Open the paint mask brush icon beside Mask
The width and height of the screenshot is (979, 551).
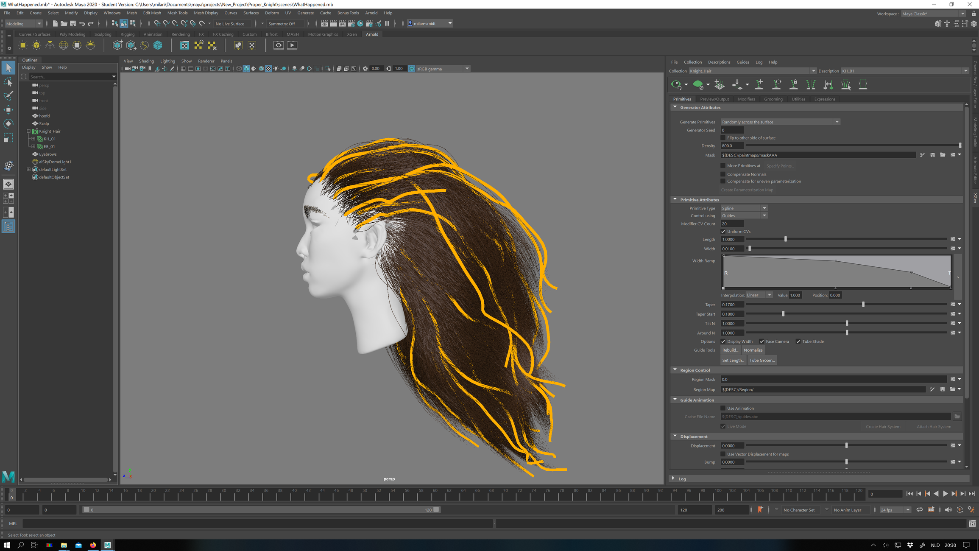pyautogui.click(x=922, y=155)
